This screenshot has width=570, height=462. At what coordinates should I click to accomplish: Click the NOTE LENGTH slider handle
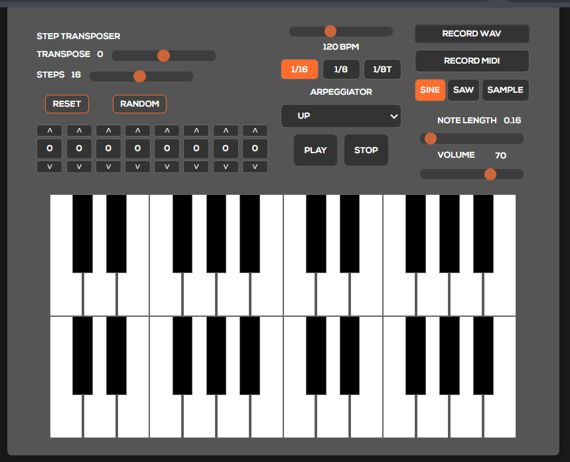[431, 139]
